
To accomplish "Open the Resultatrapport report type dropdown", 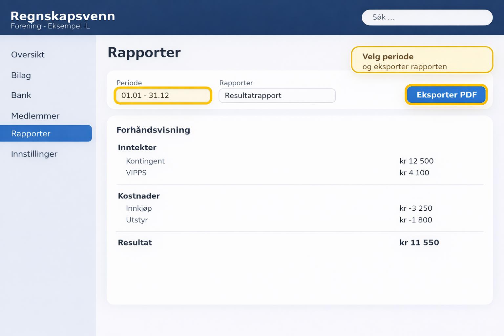I will tap(277, 95).
